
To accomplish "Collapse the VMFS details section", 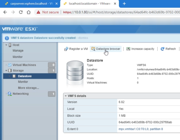I will coord(66,96).
